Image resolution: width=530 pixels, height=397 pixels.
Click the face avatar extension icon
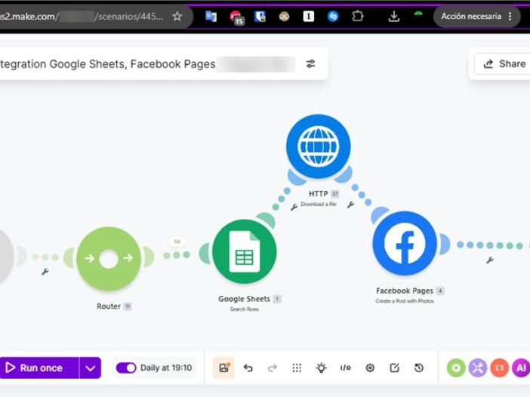point(285,16)
